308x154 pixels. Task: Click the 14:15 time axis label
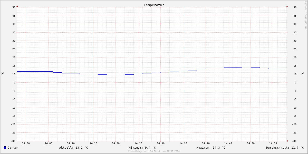[93, 143]
